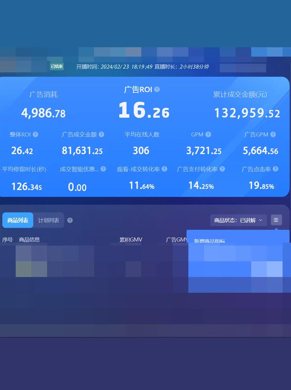Click the help icon next to 广告点击率

pos(275,169)
